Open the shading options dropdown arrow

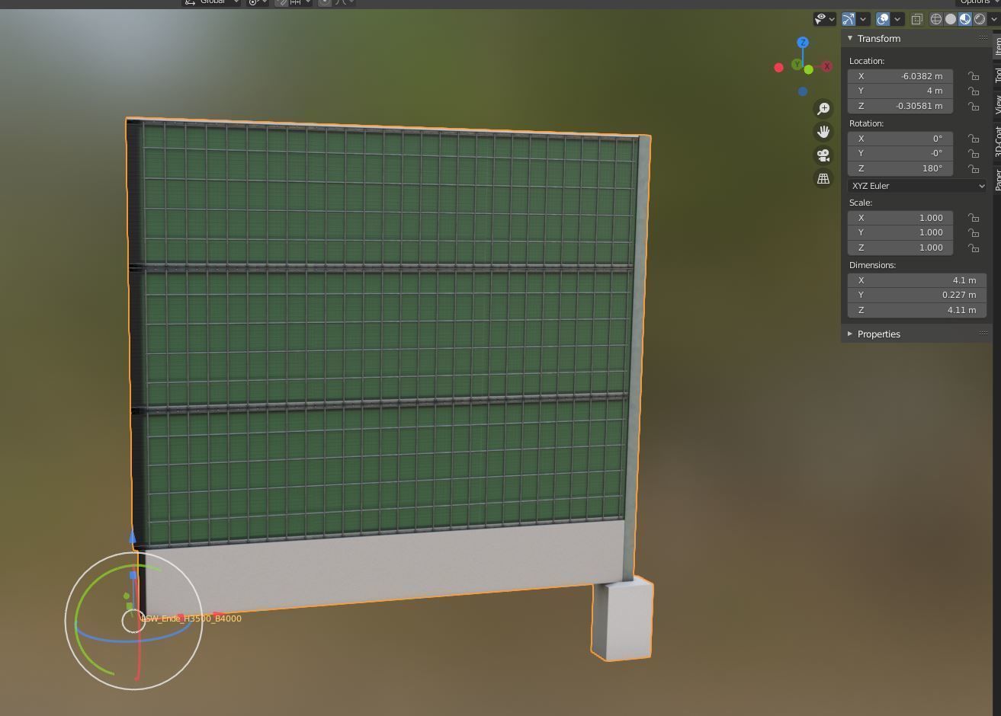pyautogui.click(x=993, y=19)
